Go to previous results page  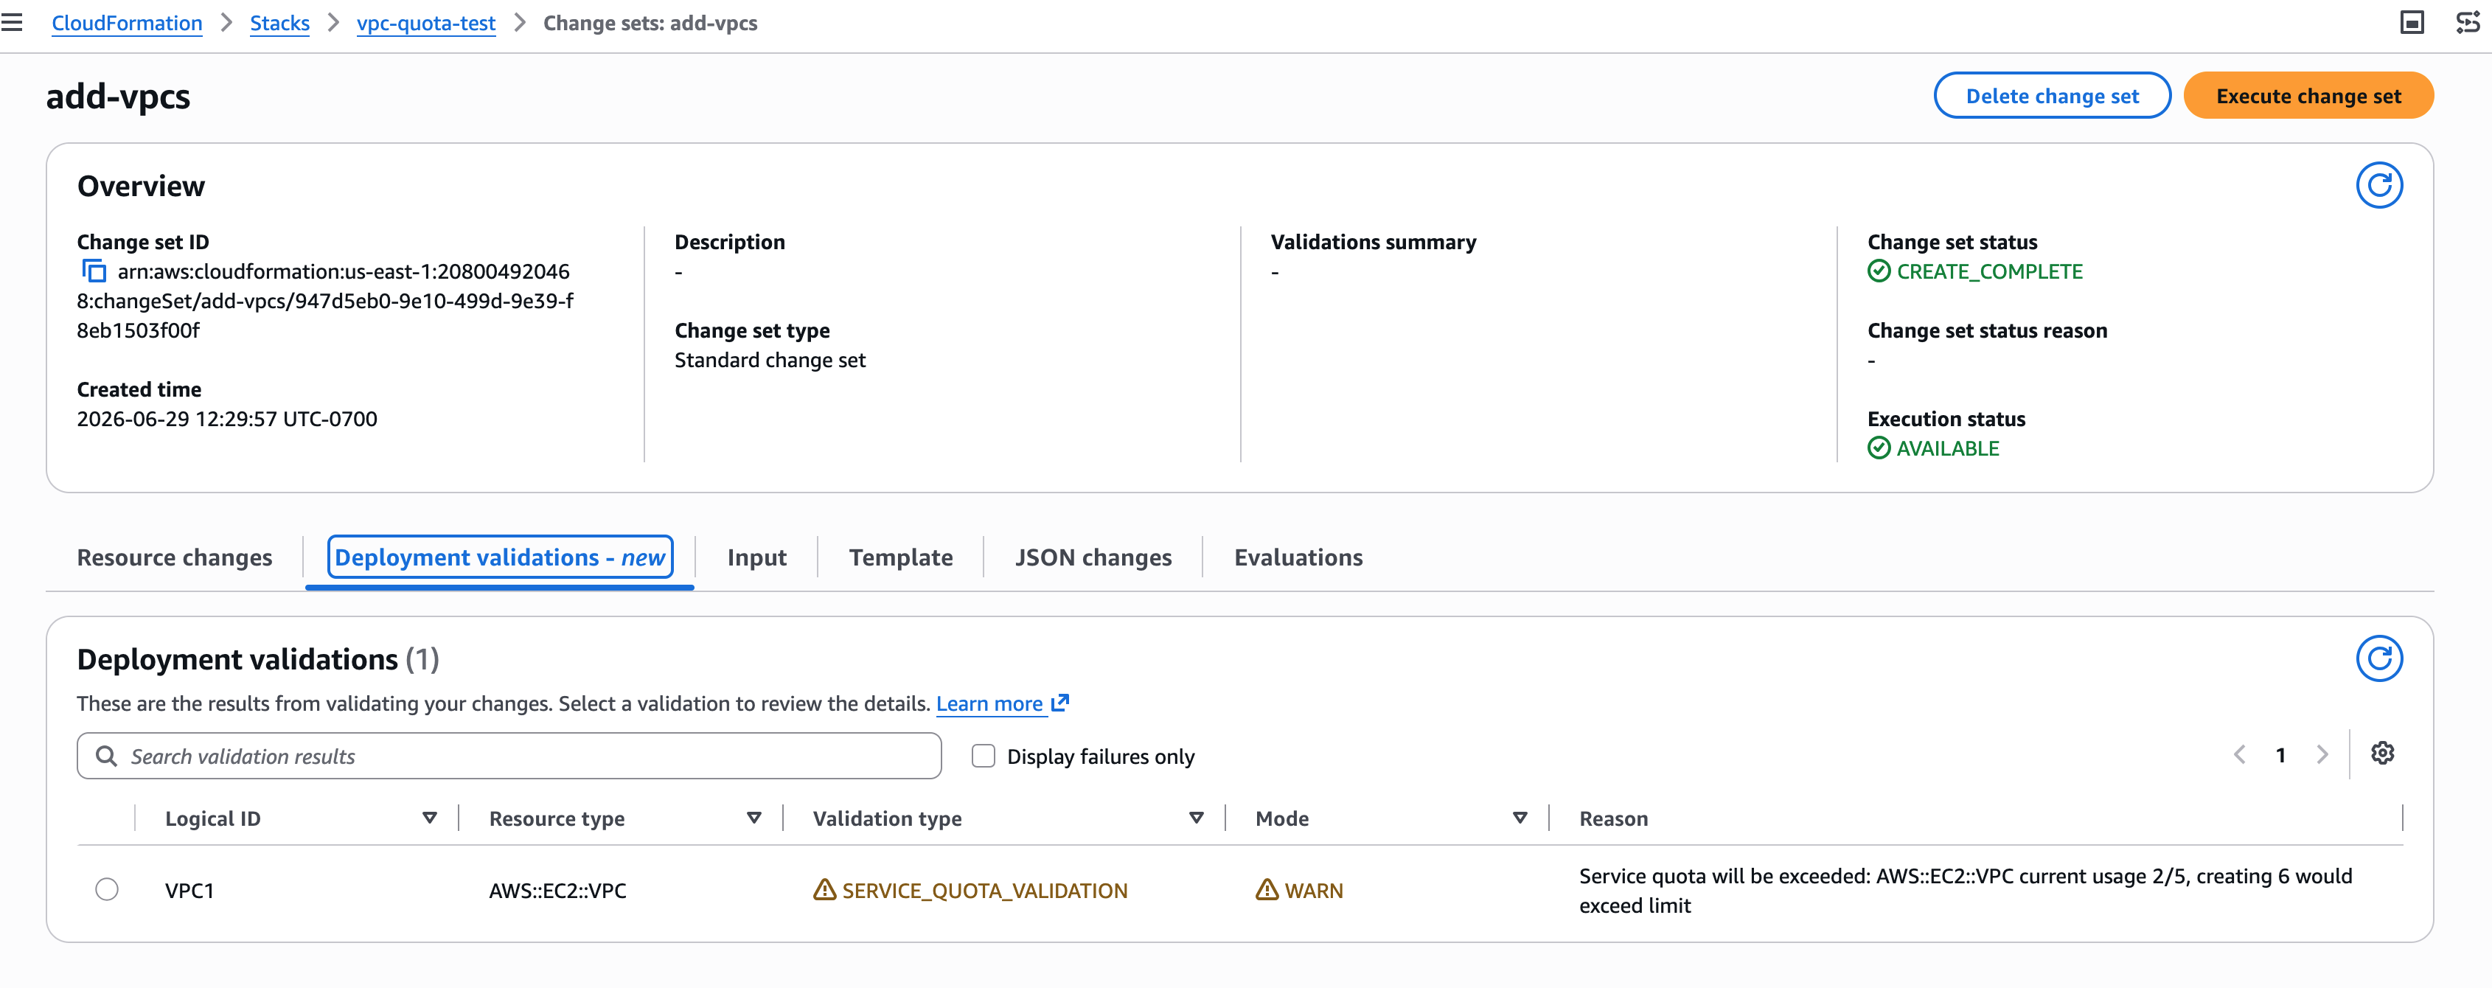(2238, 755)
